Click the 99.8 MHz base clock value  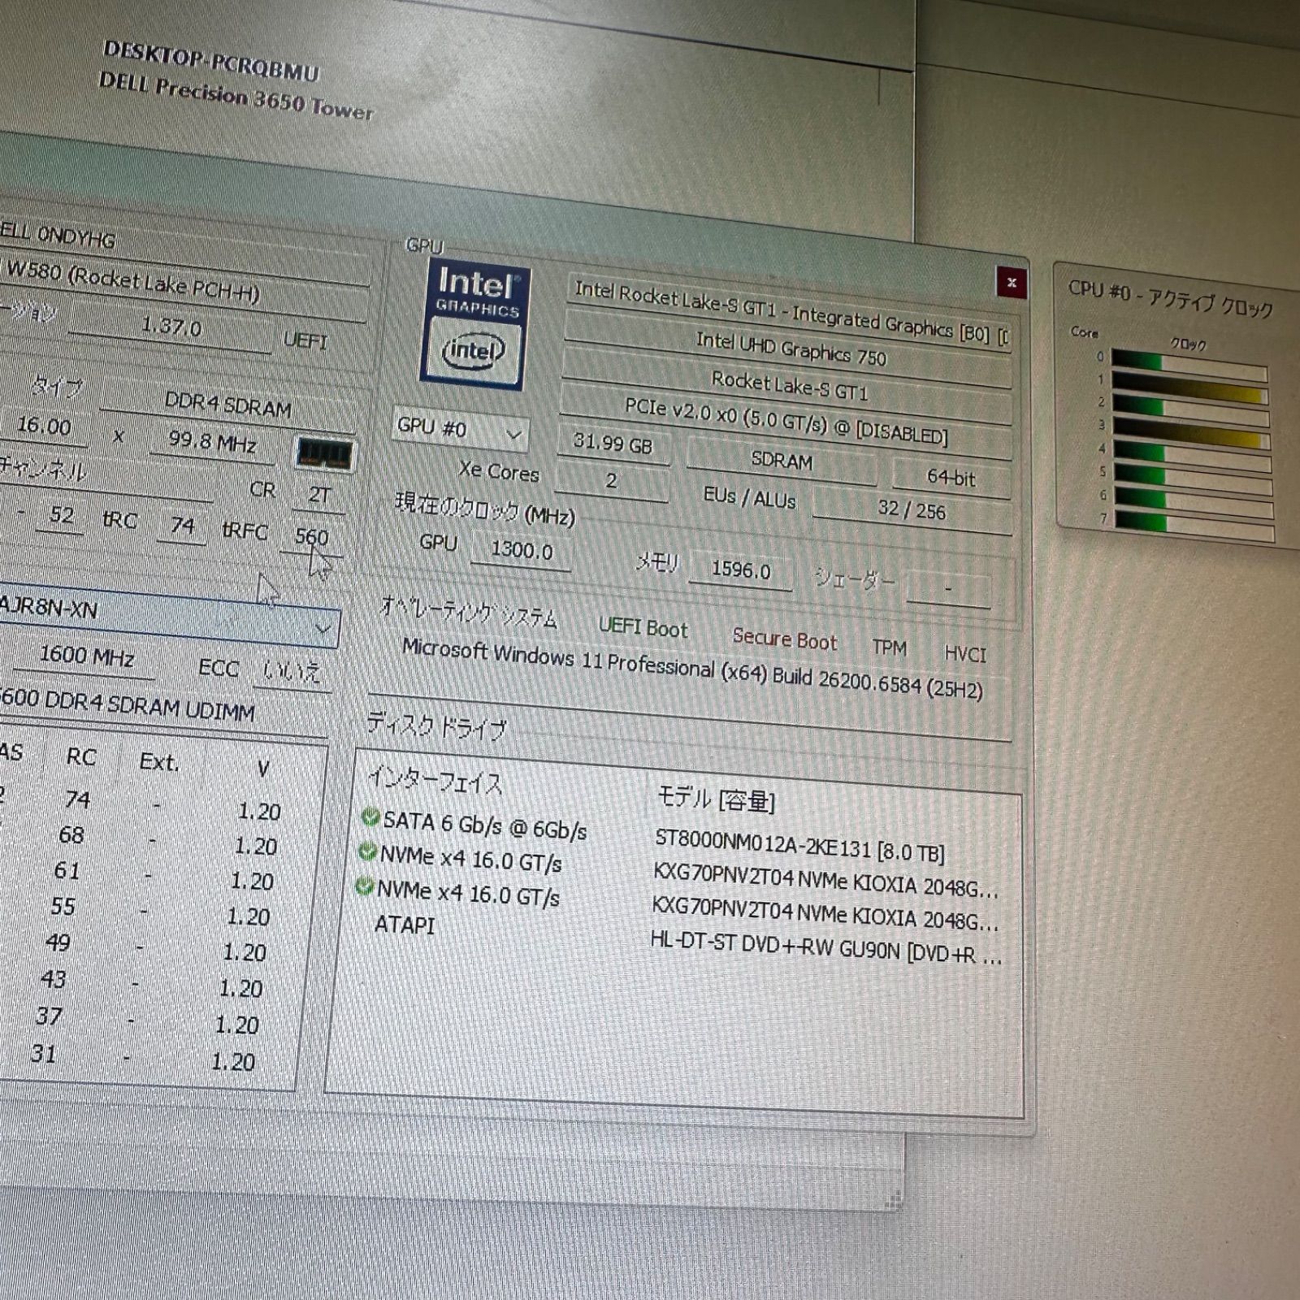click(x=213, y=442)
